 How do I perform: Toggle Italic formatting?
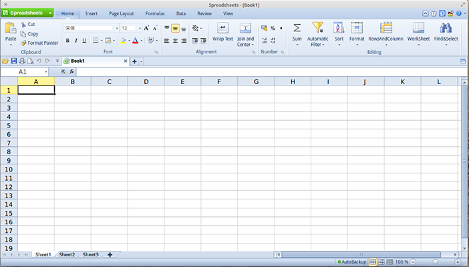tap(76, 41)
